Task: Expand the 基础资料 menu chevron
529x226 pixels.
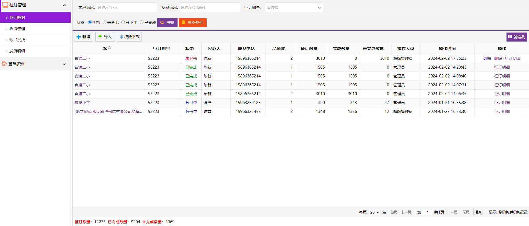Action: [x=64, y=64]
